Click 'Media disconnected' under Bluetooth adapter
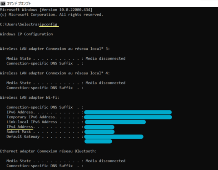The width and height of the screenshot is (218, 170). coord(105,161)
